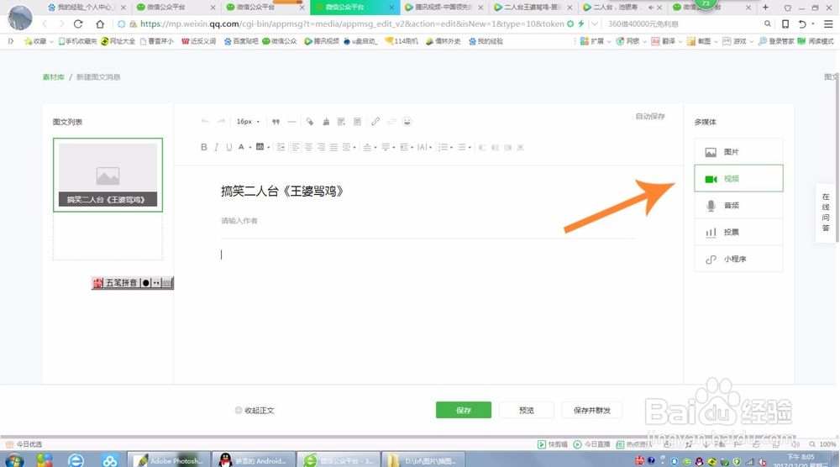
Task: Go to the browser home page icon
Action: 100,24
